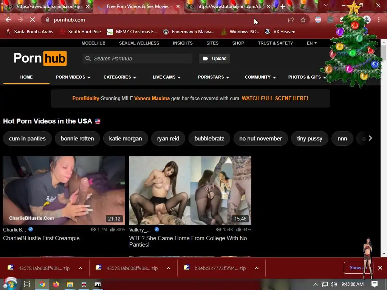Image resolution: width=387 pixels, height=290 pixels.
Task: Click the striped flag extension icon
Action: (318, 20)
